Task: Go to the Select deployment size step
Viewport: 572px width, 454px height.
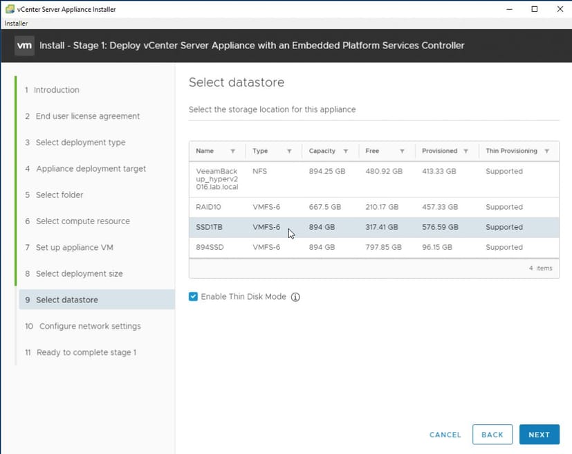Action: 80,273
